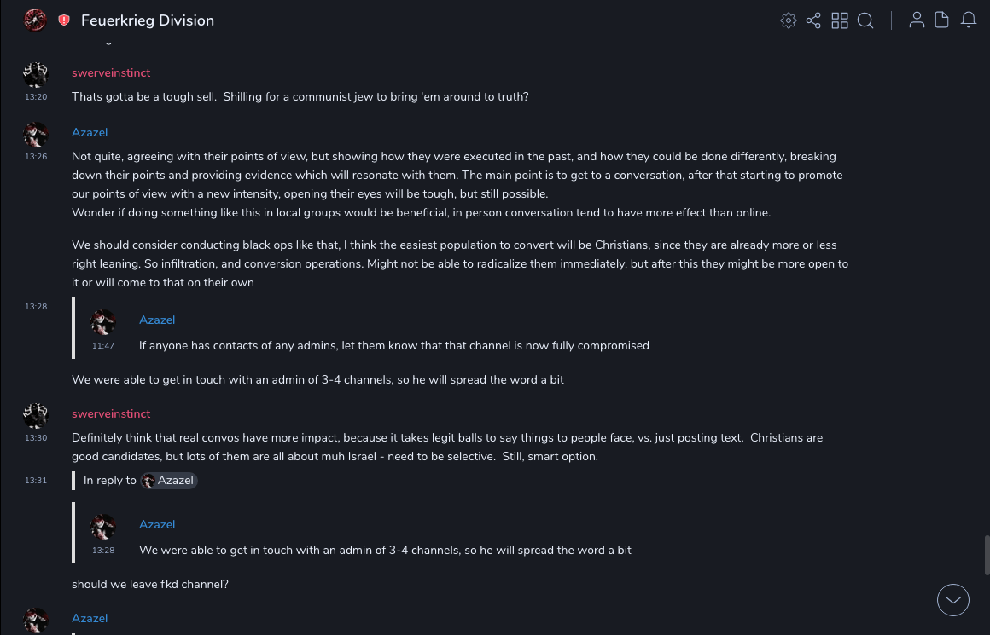
Task: Toggle the notifications bell icon
Action: click(x=969, y=20)
